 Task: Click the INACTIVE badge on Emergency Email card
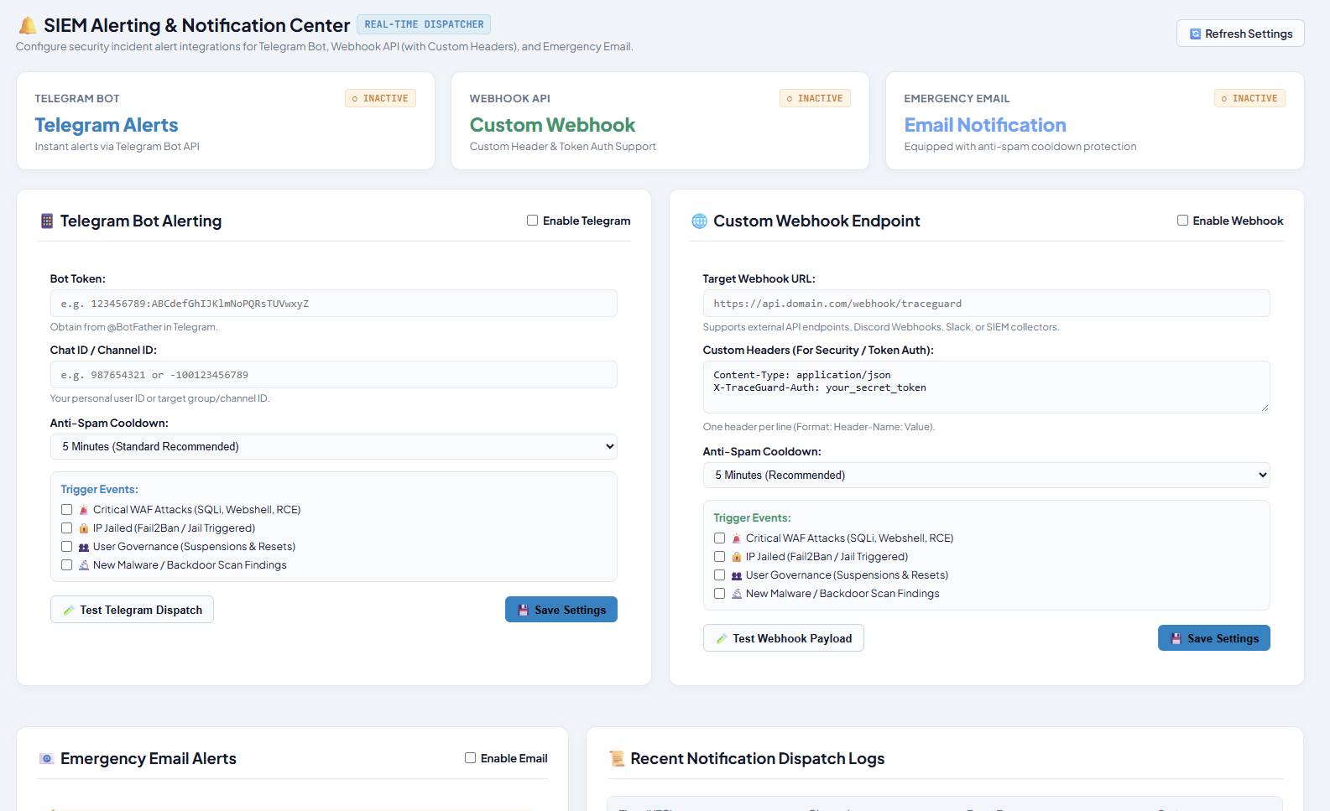[x=1249, y=98]
